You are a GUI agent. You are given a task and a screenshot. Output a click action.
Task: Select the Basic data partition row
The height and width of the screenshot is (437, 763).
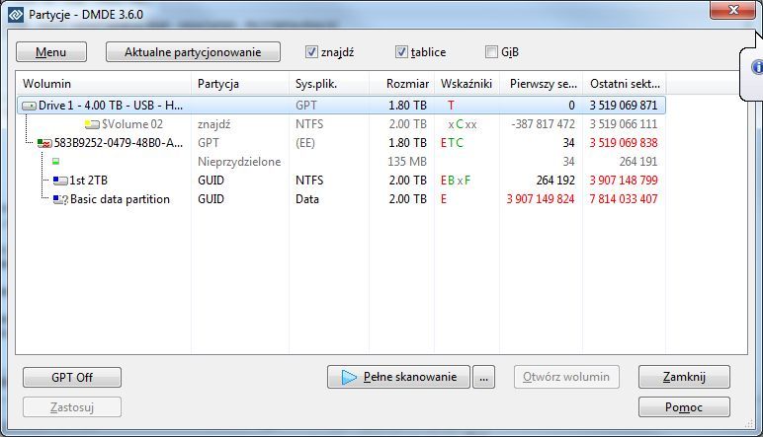point(341,199)
